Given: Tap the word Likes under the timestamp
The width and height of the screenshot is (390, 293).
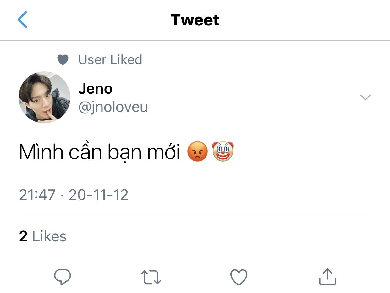Looking at the screenshot, I should click(49, 236).
